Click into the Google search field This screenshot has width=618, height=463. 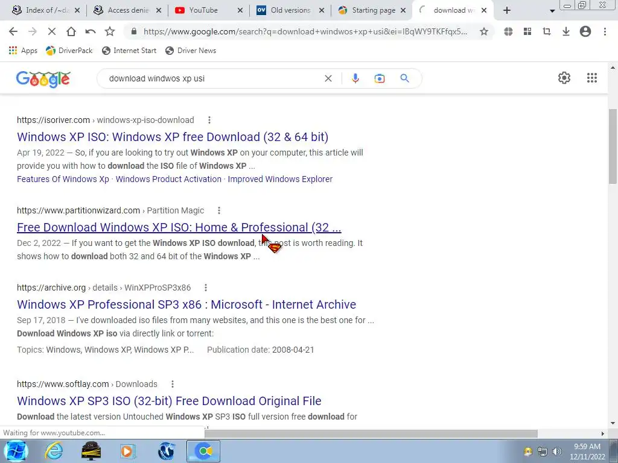tap(213, 78)
